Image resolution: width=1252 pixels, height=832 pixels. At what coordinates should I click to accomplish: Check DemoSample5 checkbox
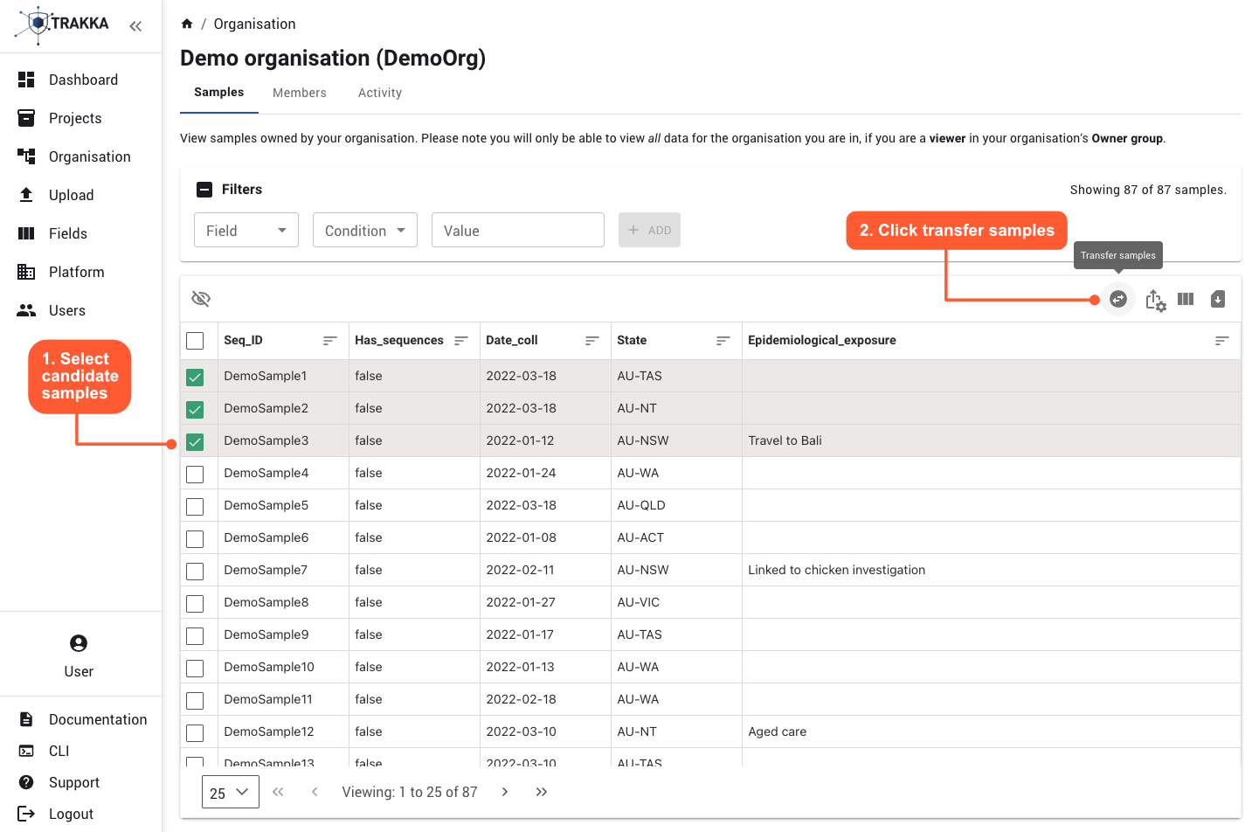coord(195,506)
